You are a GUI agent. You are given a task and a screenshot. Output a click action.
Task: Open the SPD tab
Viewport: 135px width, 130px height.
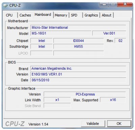74,15
